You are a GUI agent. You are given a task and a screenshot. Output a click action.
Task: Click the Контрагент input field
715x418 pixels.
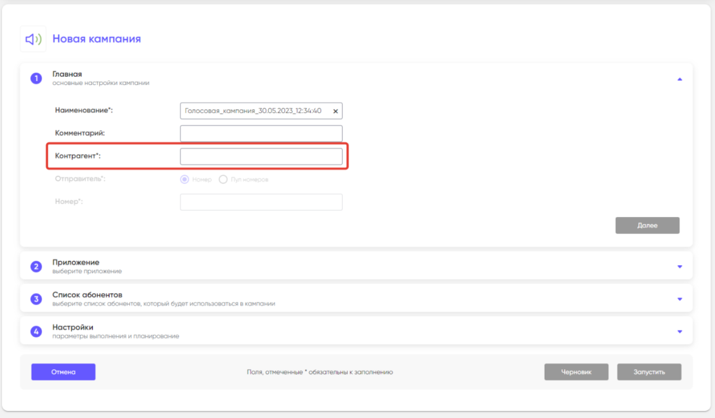(261, 156)
